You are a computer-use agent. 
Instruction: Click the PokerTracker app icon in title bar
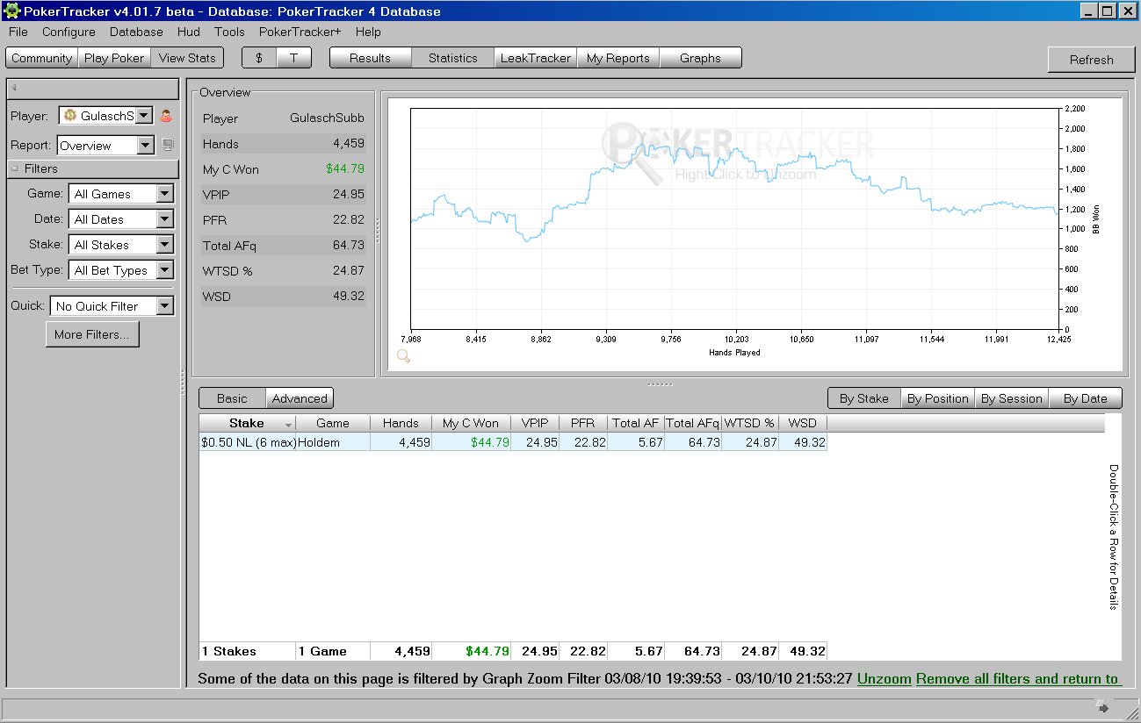(x=11, y=11)
